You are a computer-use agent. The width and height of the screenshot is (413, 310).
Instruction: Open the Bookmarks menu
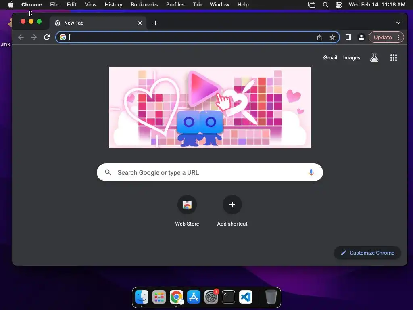pyautogui.click(x=144, y=4)
